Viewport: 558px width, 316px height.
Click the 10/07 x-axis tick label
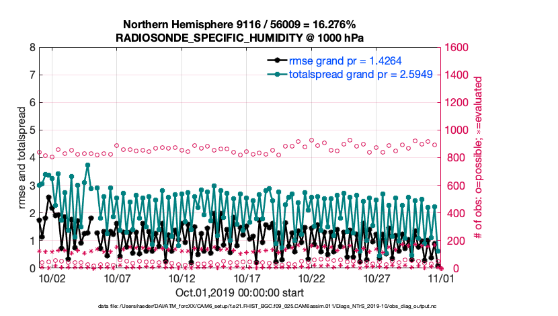[117, 278]
